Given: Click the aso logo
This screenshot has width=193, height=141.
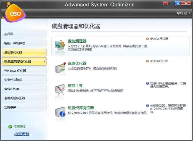Looking at the screenshot, I should 15,13.
